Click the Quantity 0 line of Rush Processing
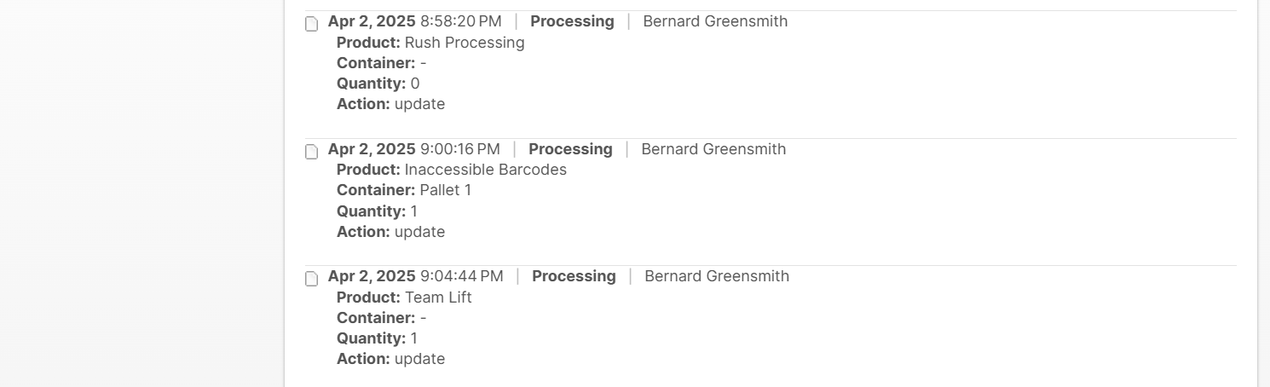Screen dimensions: 1270x387 [x=378, y=84]
